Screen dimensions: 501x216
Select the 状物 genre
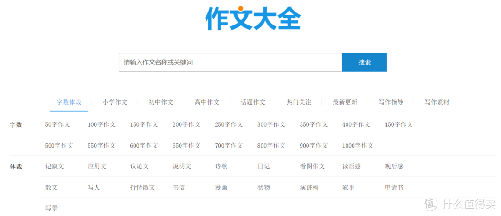click(x=263, y=187)
